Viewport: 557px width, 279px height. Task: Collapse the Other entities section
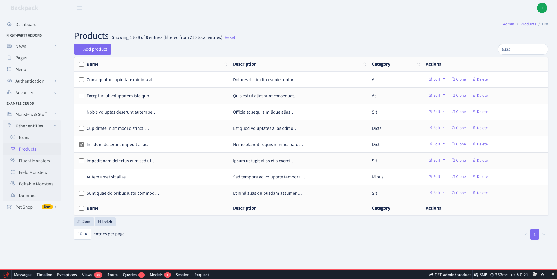coord(32,126)
